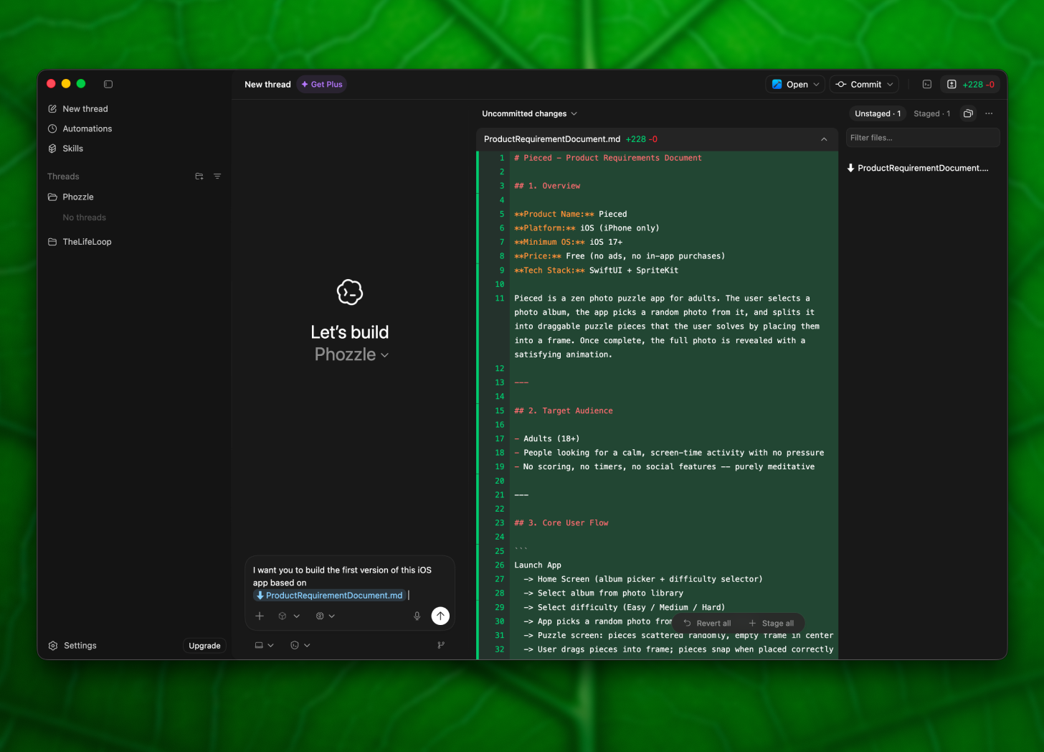Click the ProductRequirementDocument.md mention chip
This screenshot has height=752, width=1044.
coord(329,596)
